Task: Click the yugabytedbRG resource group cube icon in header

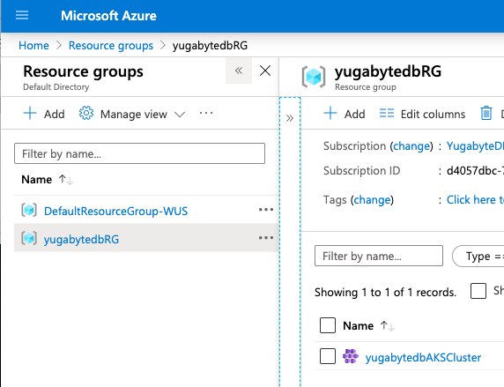Action: [x=314, y=77]
